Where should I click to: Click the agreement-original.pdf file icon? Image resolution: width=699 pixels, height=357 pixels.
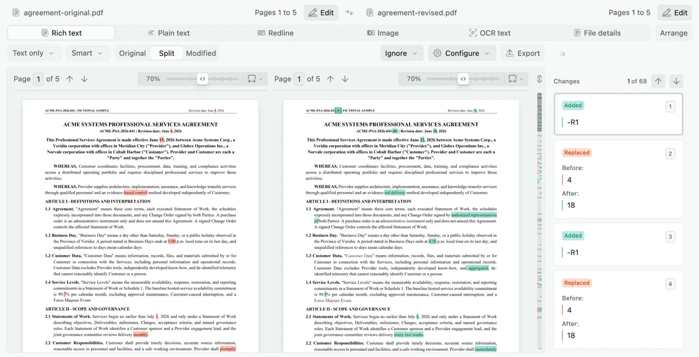[16, 12]
